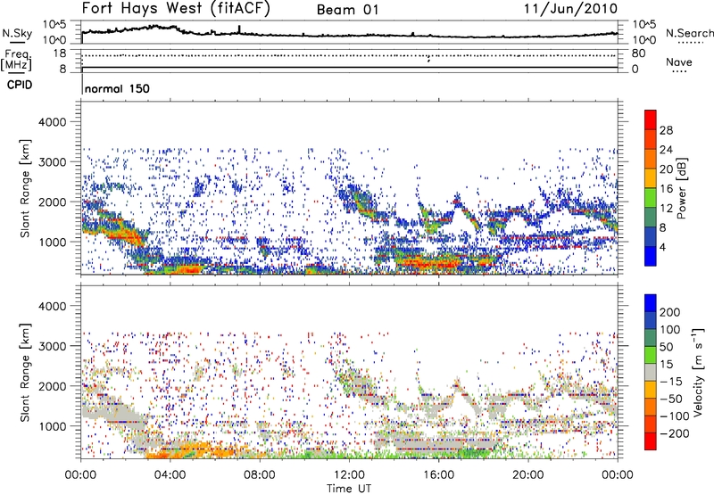This screenshot has height=494, width=714.
Task: Click the '-15' label on Velocity colorbar
Action: coord(671,382)
